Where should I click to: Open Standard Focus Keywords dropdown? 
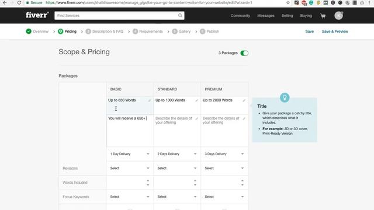(x=177, y=197)
